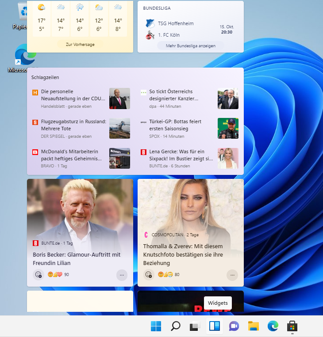
Task: Click the BUNTE.de icon beside Lena Gercke
Action: click(x=143, y=152)
